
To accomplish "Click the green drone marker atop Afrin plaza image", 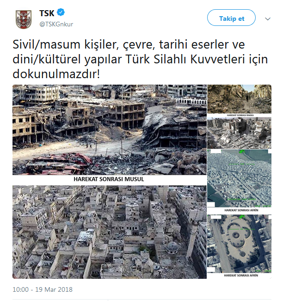I will (242, 216).
